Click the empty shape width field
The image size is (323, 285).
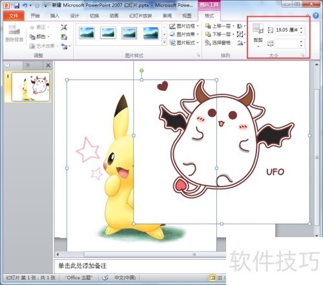point(287,43)
